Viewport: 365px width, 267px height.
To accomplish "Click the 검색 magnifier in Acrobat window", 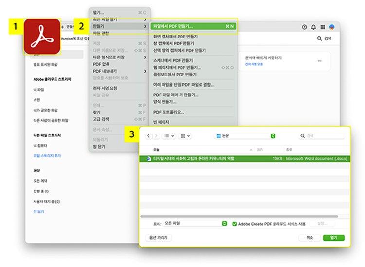I will pyautogui.click(x=319, y=38).
